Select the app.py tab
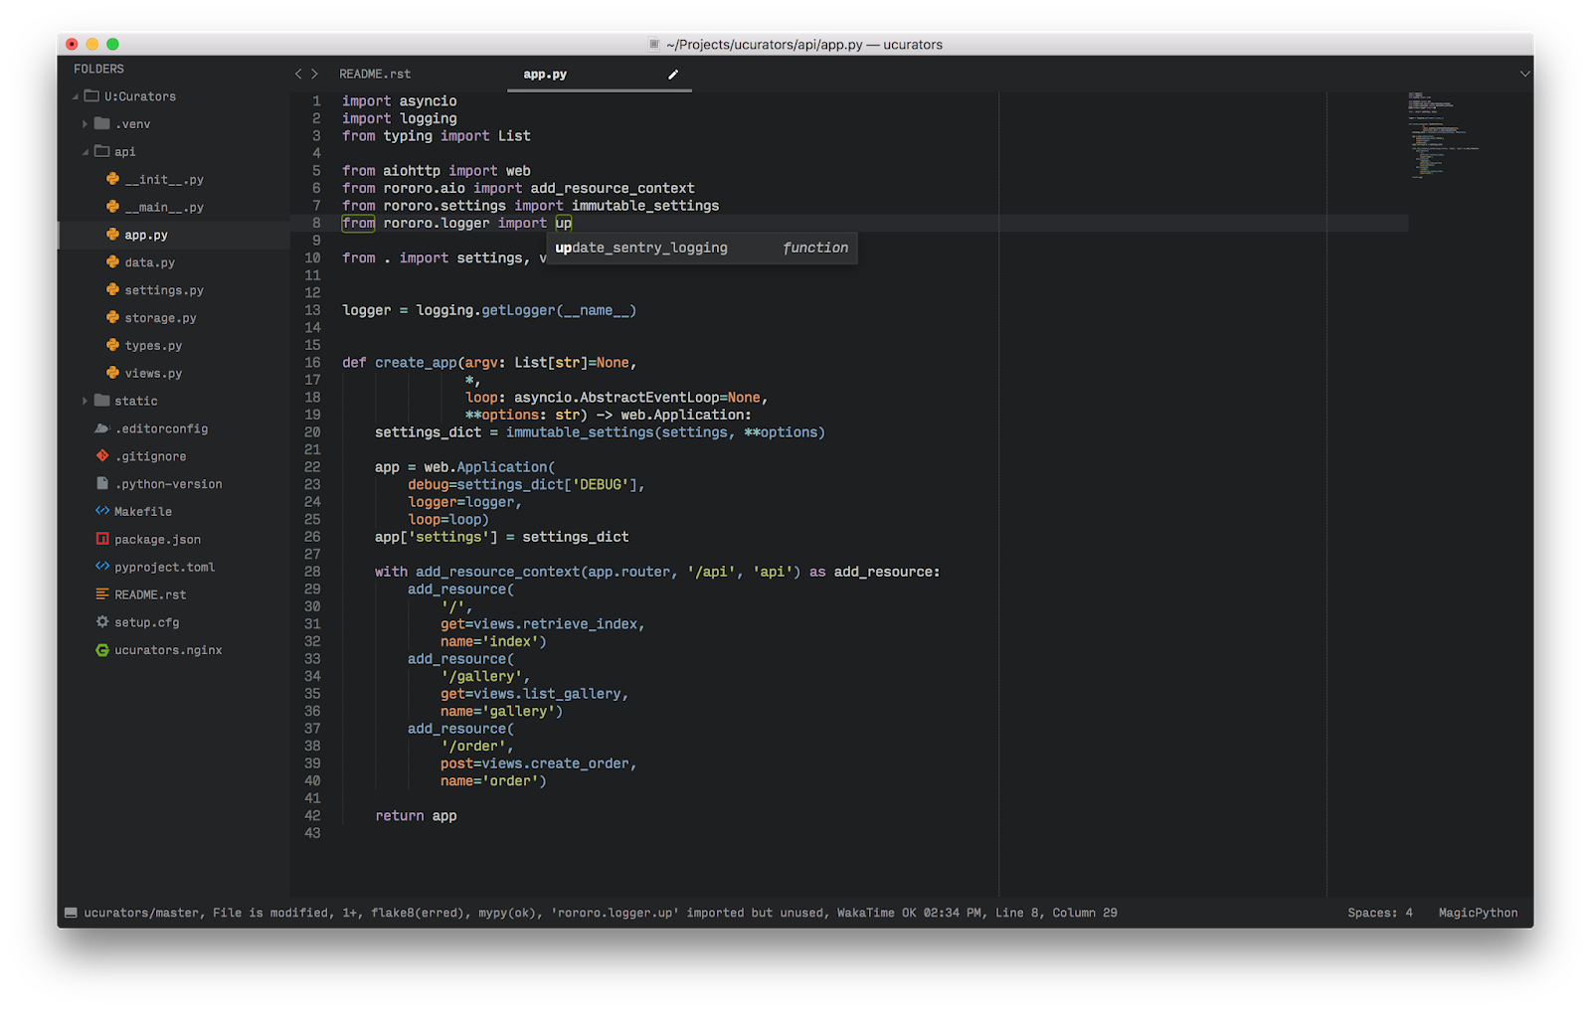Viewport: 1591px width, 1010px height. click(x=544, y=74)
